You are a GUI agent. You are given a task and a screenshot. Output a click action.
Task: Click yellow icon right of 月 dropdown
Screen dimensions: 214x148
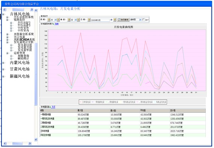[58, 20]
